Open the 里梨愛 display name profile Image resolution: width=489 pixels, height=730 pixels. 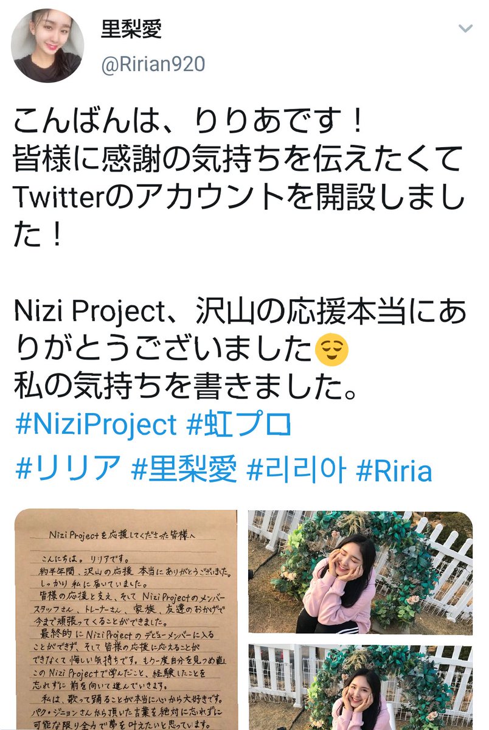click(x=131, y=30)
